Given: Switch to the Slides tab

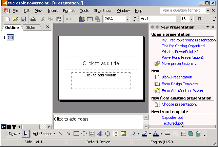Looking at the screenshot, I should click(31, 27).
